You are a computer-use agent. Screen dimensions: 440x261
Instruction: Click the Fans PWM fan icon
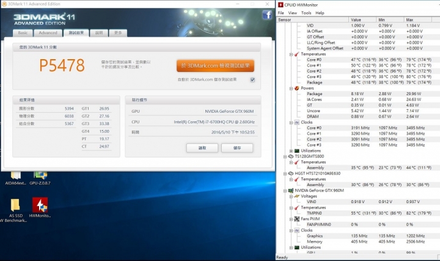click(x=296, y=219)
